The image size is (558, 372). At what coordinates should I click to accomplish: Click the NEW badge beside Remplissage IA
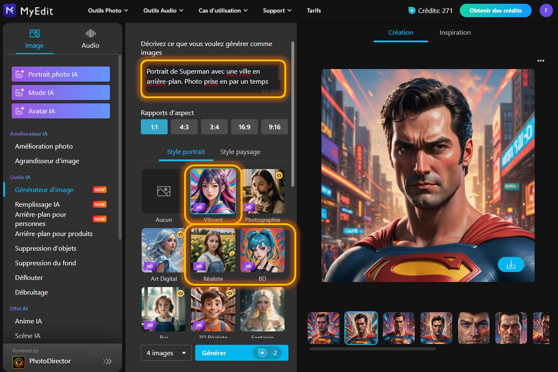100,204
